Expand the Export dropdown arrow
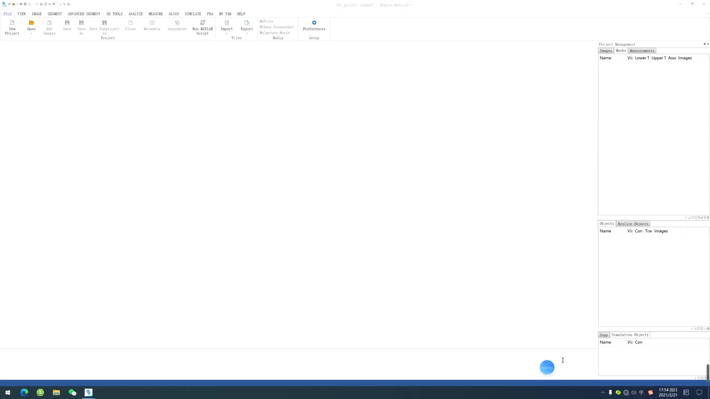The image size is (710, 399). [x=247, y=34]
